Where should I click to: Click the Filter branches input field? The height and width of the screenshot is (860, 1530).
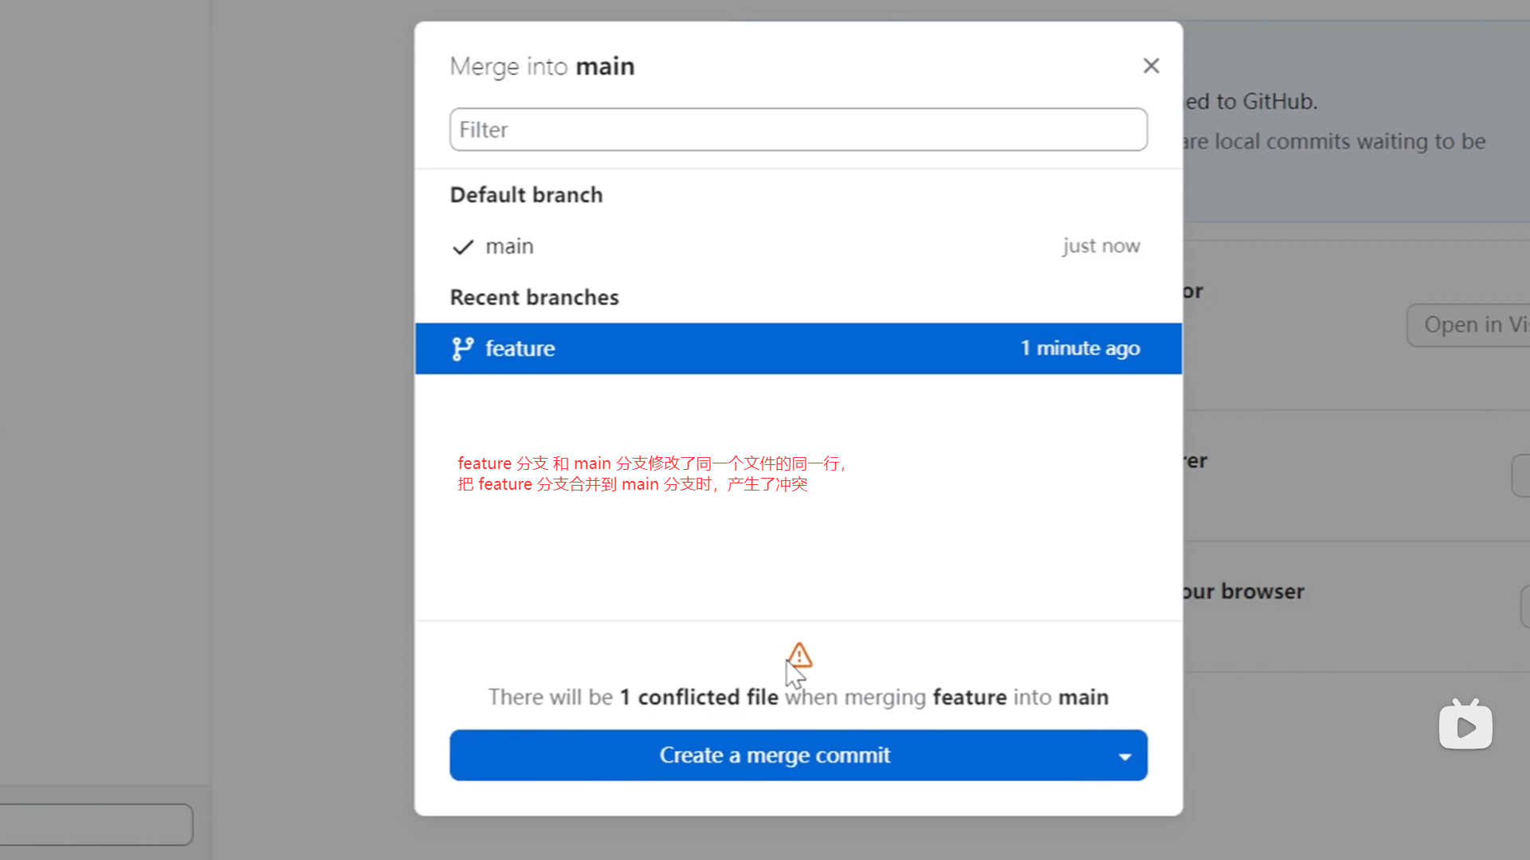[x=798, y=130]
